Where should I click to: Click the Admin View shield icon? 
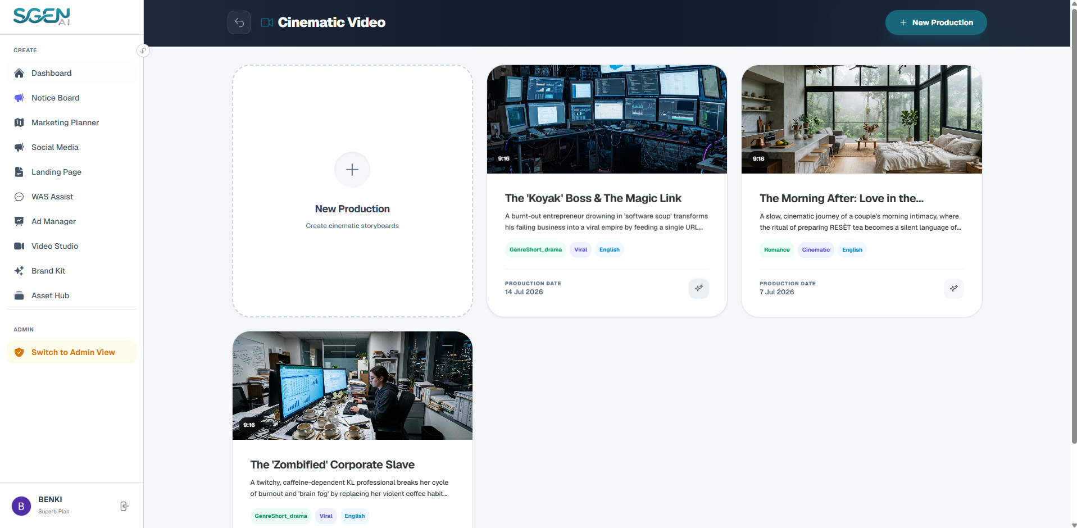tap(19, 352)
